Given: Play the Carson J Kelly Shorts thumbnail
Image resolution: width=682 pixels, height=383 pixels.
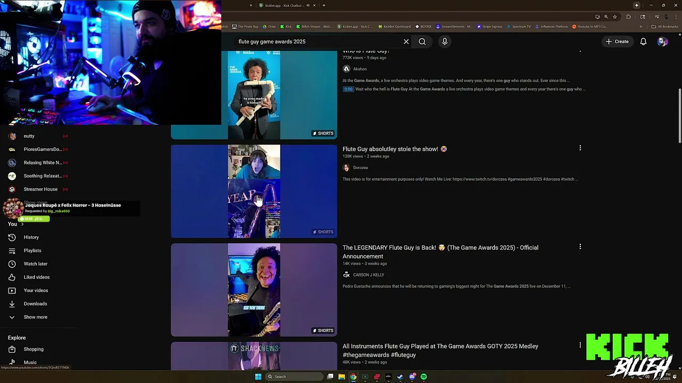Looking at the screenshot, I should point(254,290).
